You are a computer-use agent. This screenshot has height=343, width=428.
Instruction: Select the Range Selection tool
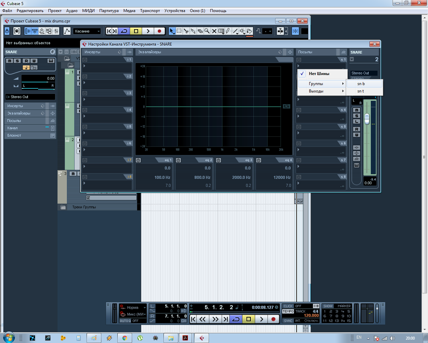pyautogui.click(x=179, y=31)
